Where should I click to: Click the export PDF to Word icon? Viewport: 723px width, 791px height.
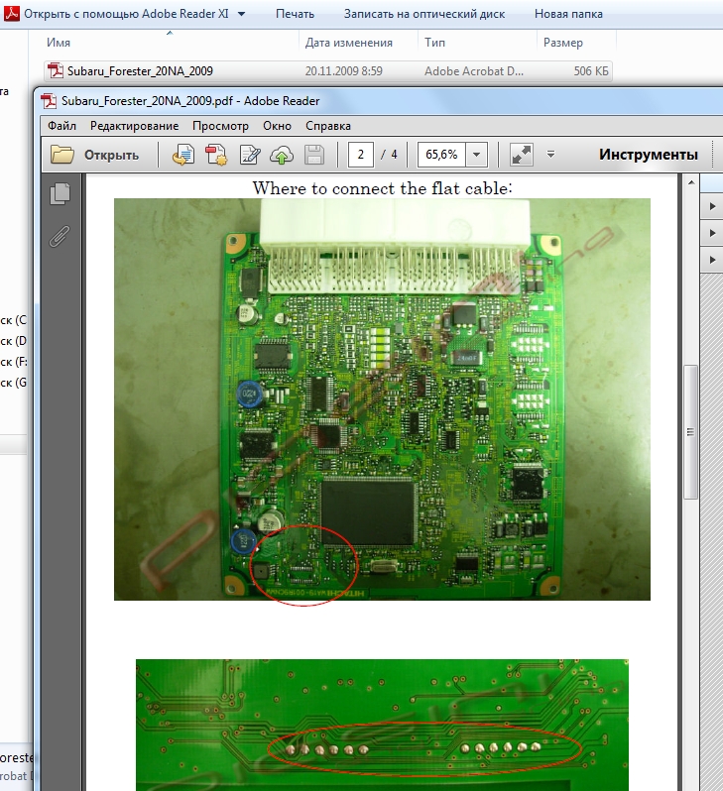[x=183, y=155]
